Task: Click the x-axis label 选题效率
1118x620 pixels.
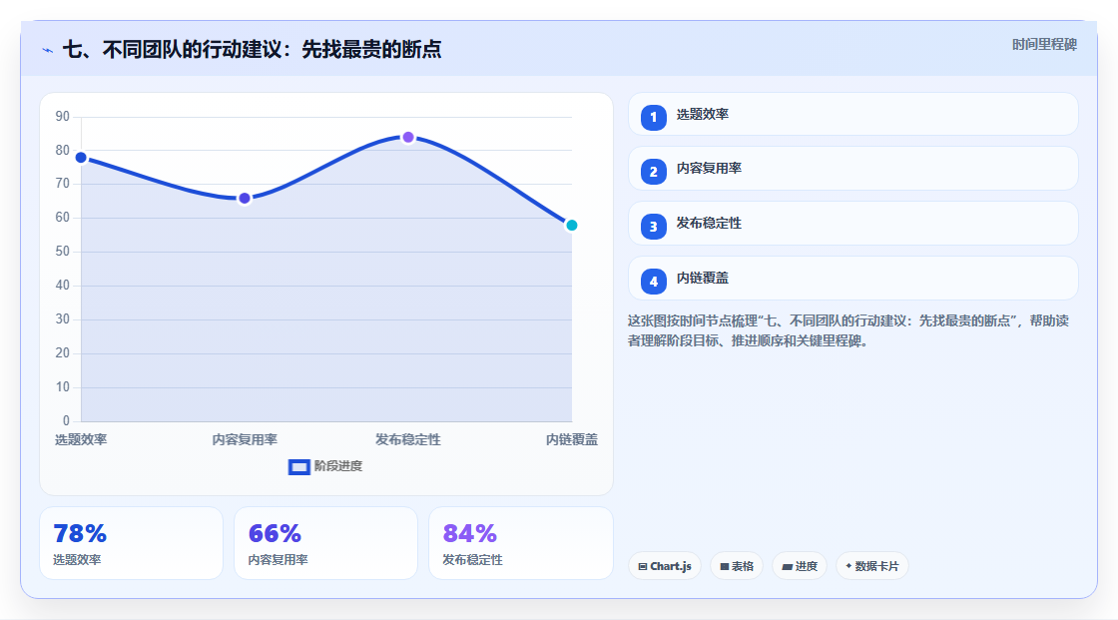Action: pyautogui.click(x=81, y=440)
